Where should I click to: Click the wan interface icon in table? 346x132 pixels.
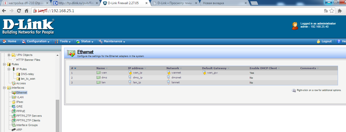click(x=98, y=73)
